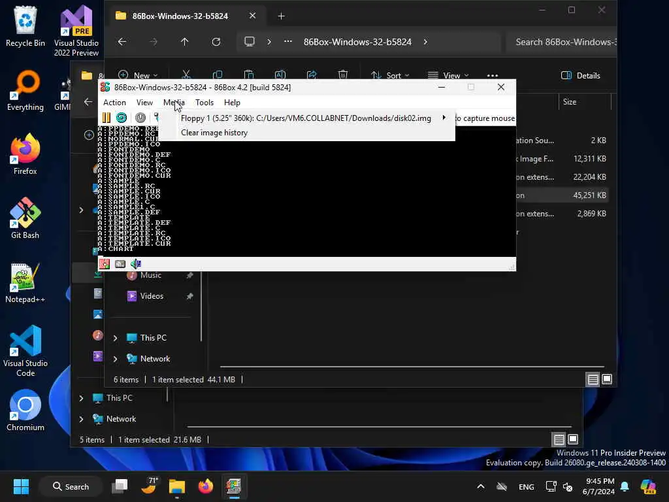Close the 86Box-Windows-32-b5824 Explorer tab

(253, 16)
